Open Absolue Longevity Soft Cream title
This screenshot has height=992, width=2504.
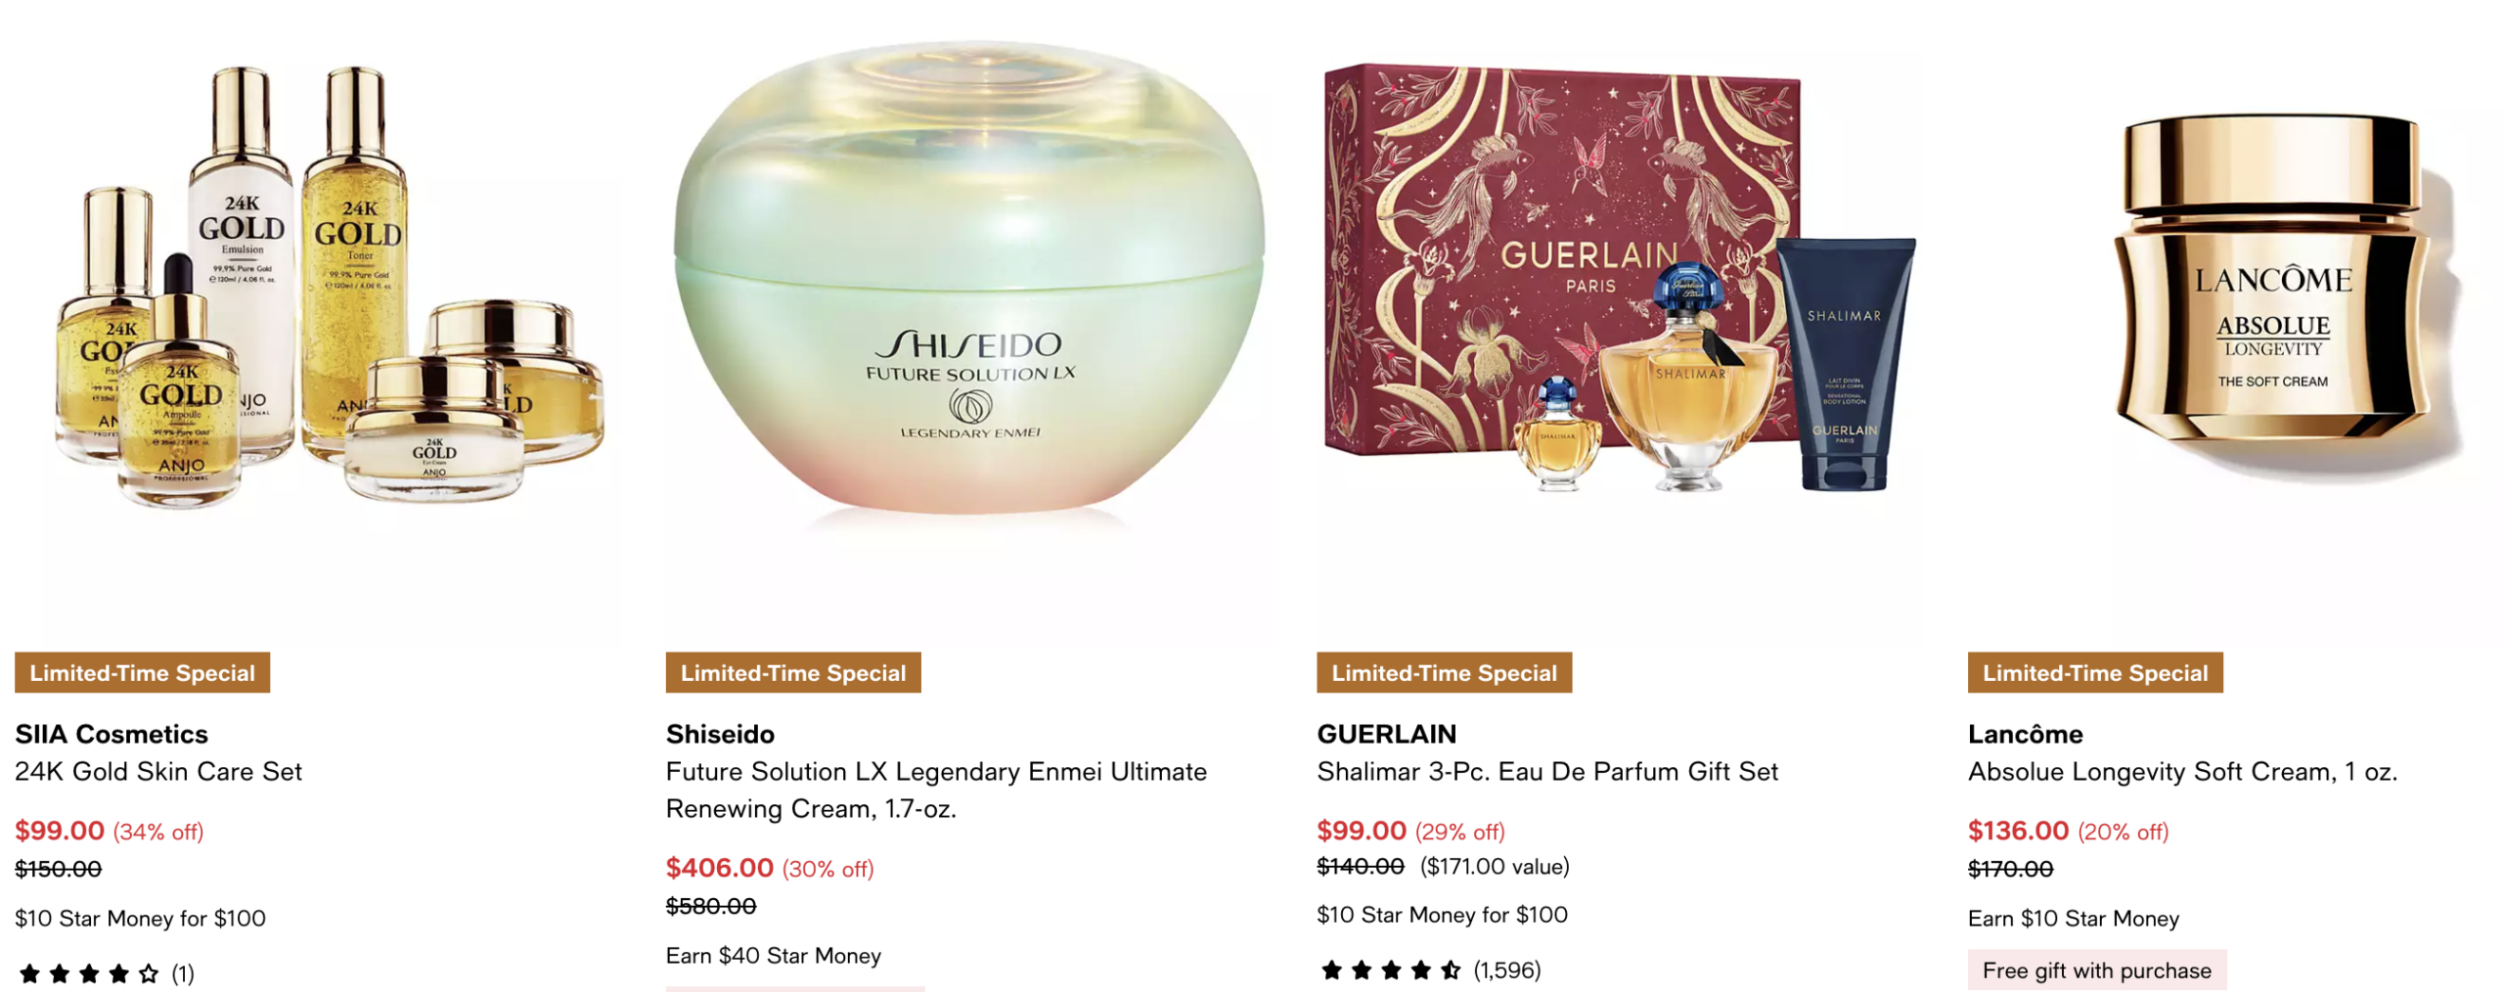click(2182, 771)
